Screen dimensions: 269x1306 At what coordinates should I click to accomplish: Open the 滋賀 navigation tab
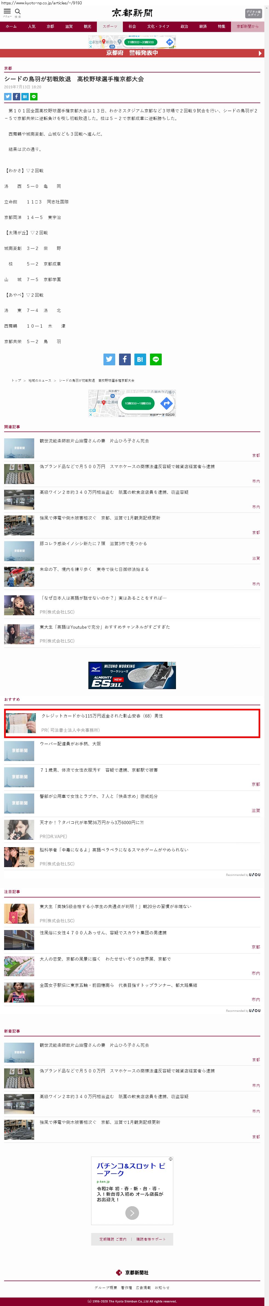point(69,26)
